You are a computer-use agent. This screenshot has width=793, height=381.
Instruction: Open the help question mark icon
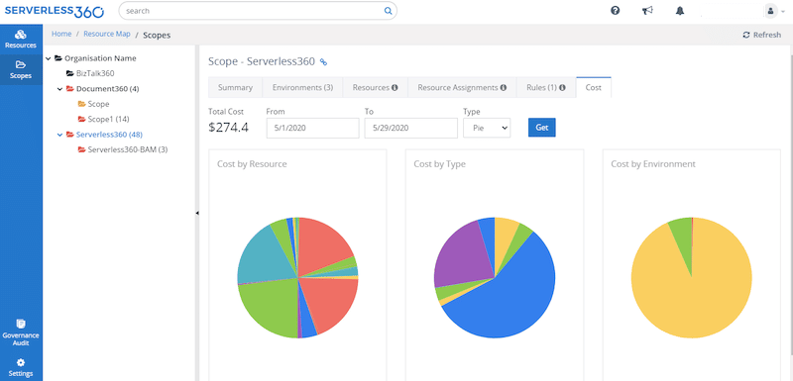click(x=615, y=11)
